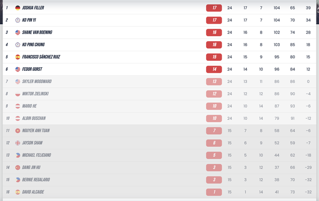Click the flag icon next to Ko Pin Yi

tap(18, 20)
